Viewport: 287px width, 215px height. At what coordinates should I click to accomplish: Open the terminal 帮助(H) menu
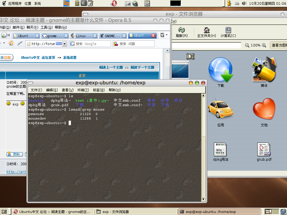(115, 90)
